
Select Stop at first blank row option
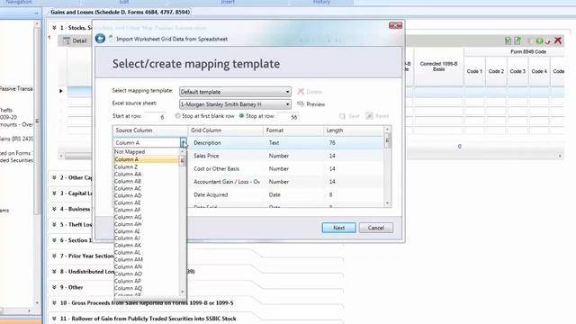[178, 116]
